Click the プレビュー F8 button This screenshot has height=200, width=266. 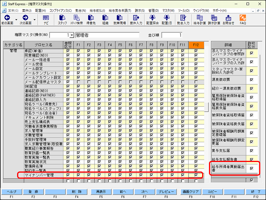click(x=166, y=192)
